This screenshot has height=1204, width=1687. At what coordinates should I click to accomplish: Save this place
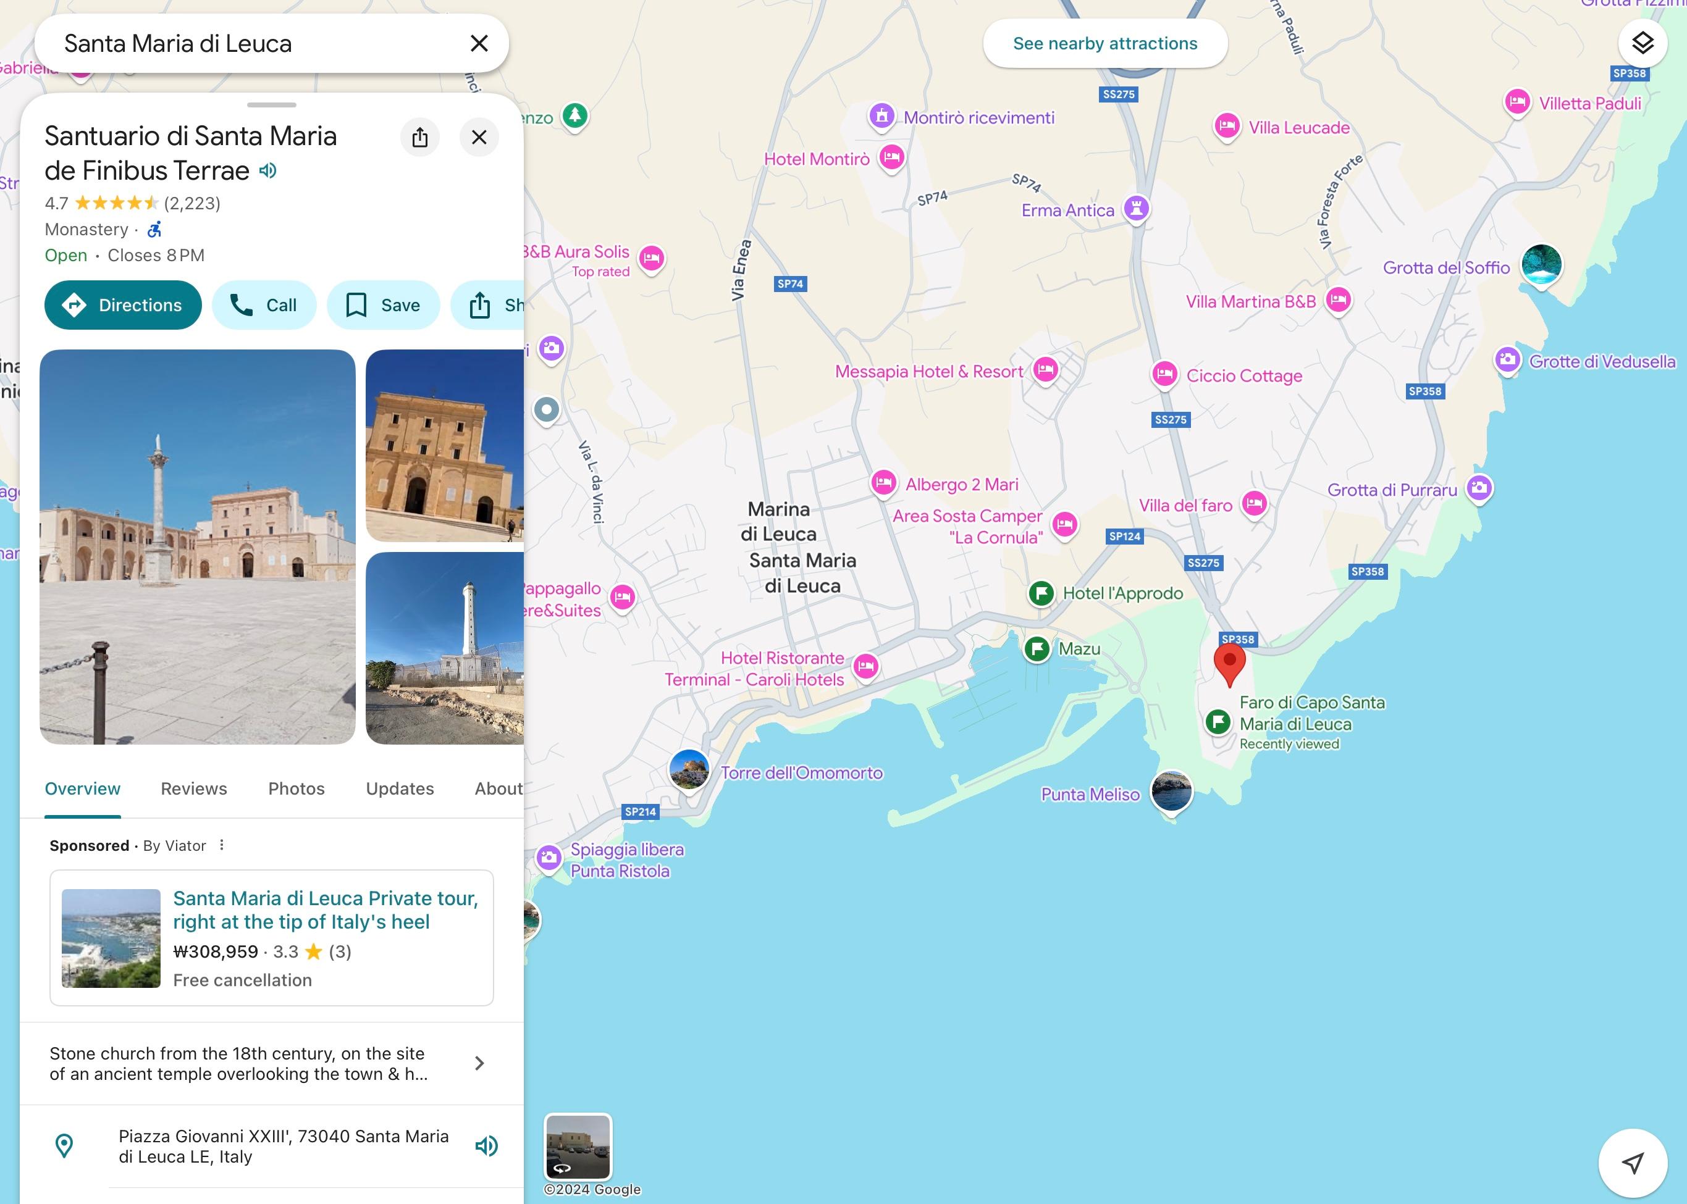tap(384, 305)
